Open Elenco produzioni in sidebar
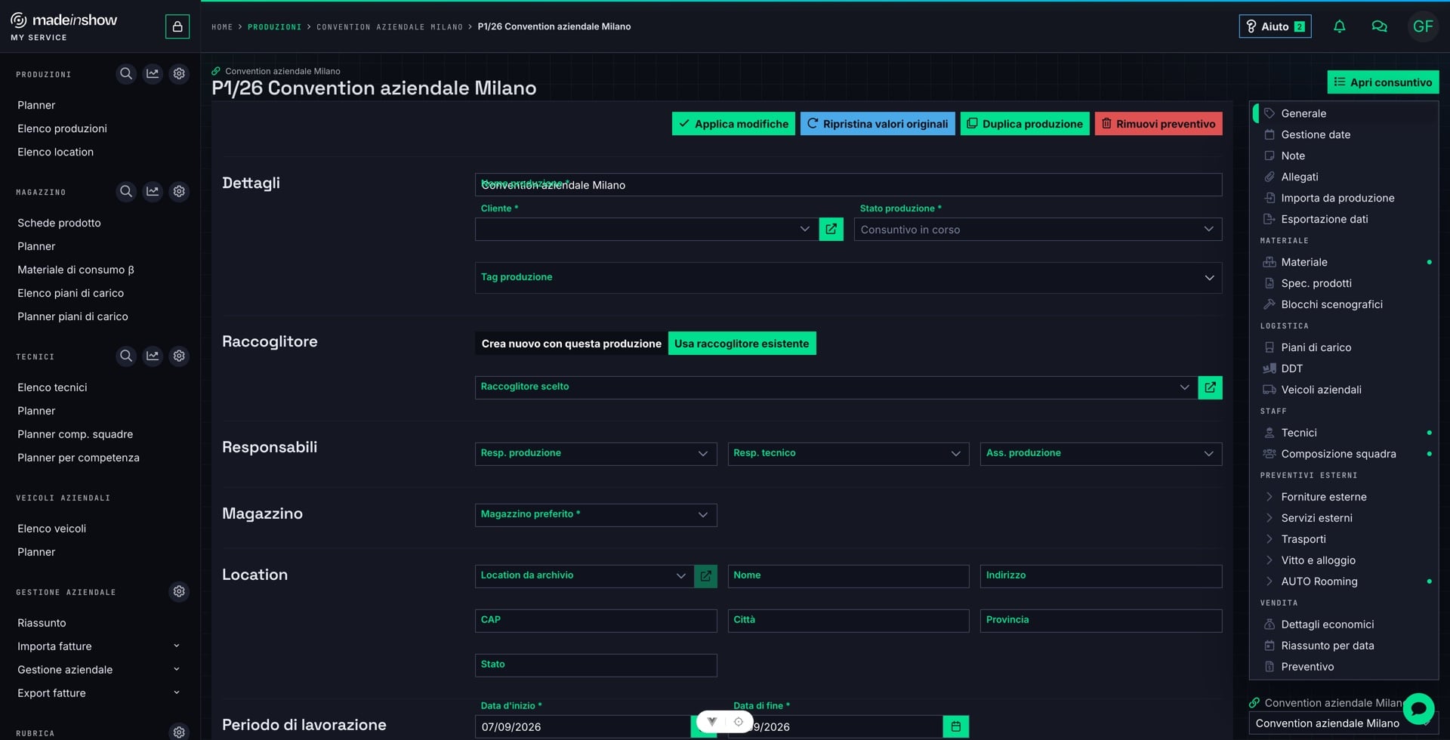This screenshot has height=740, width=1450. coord(62,128)
